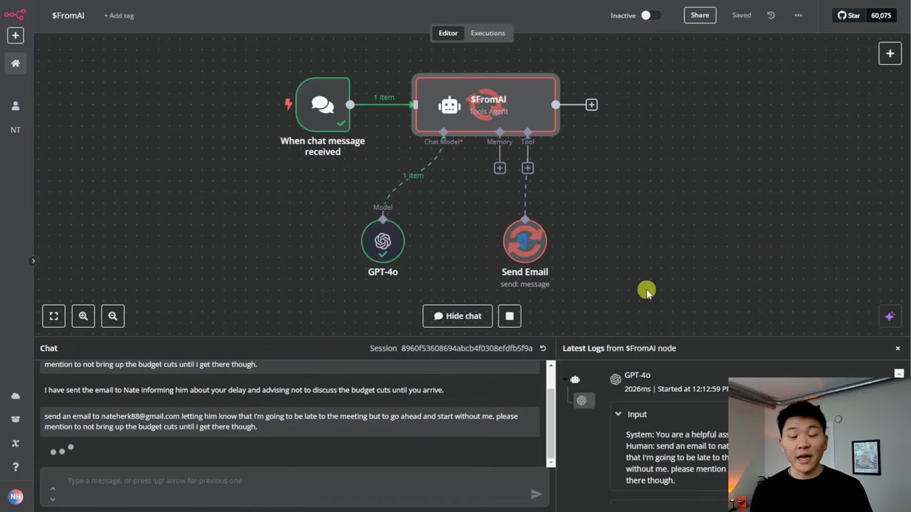This screenshot has width=911, height=512.
Task: Toggle the Inactive workflow switch
Action: pos(650,15)
